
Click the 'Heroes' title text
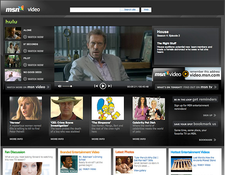tap(15, 123)
